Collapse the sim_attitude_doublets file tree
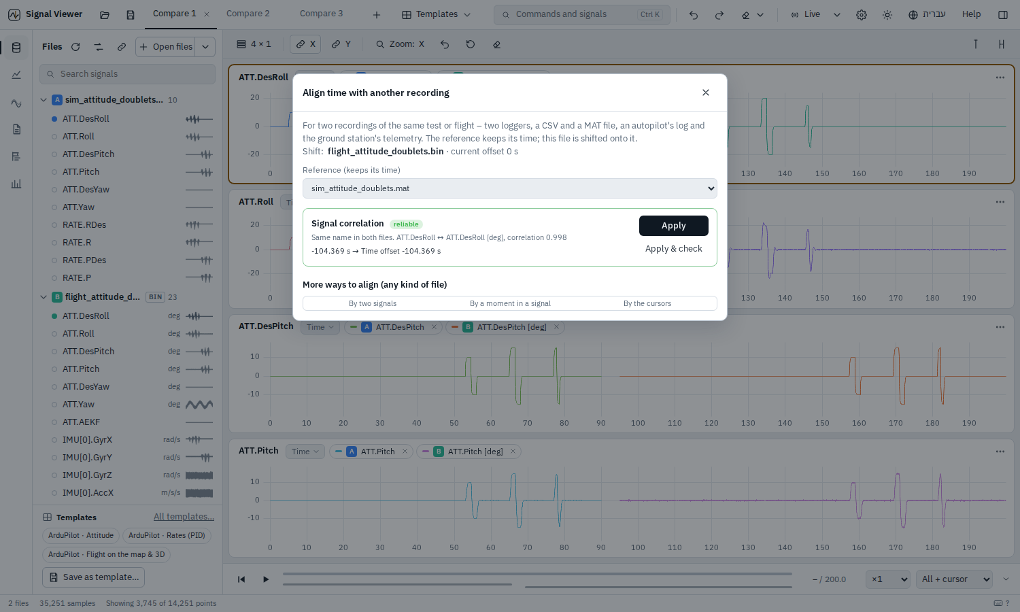 click(x=44, y=100)
